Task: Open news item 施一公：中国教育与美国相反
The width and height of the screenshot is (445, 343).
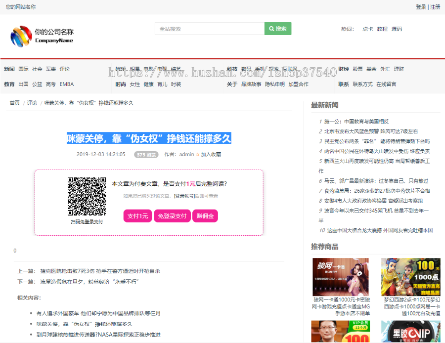Action: 356,121
